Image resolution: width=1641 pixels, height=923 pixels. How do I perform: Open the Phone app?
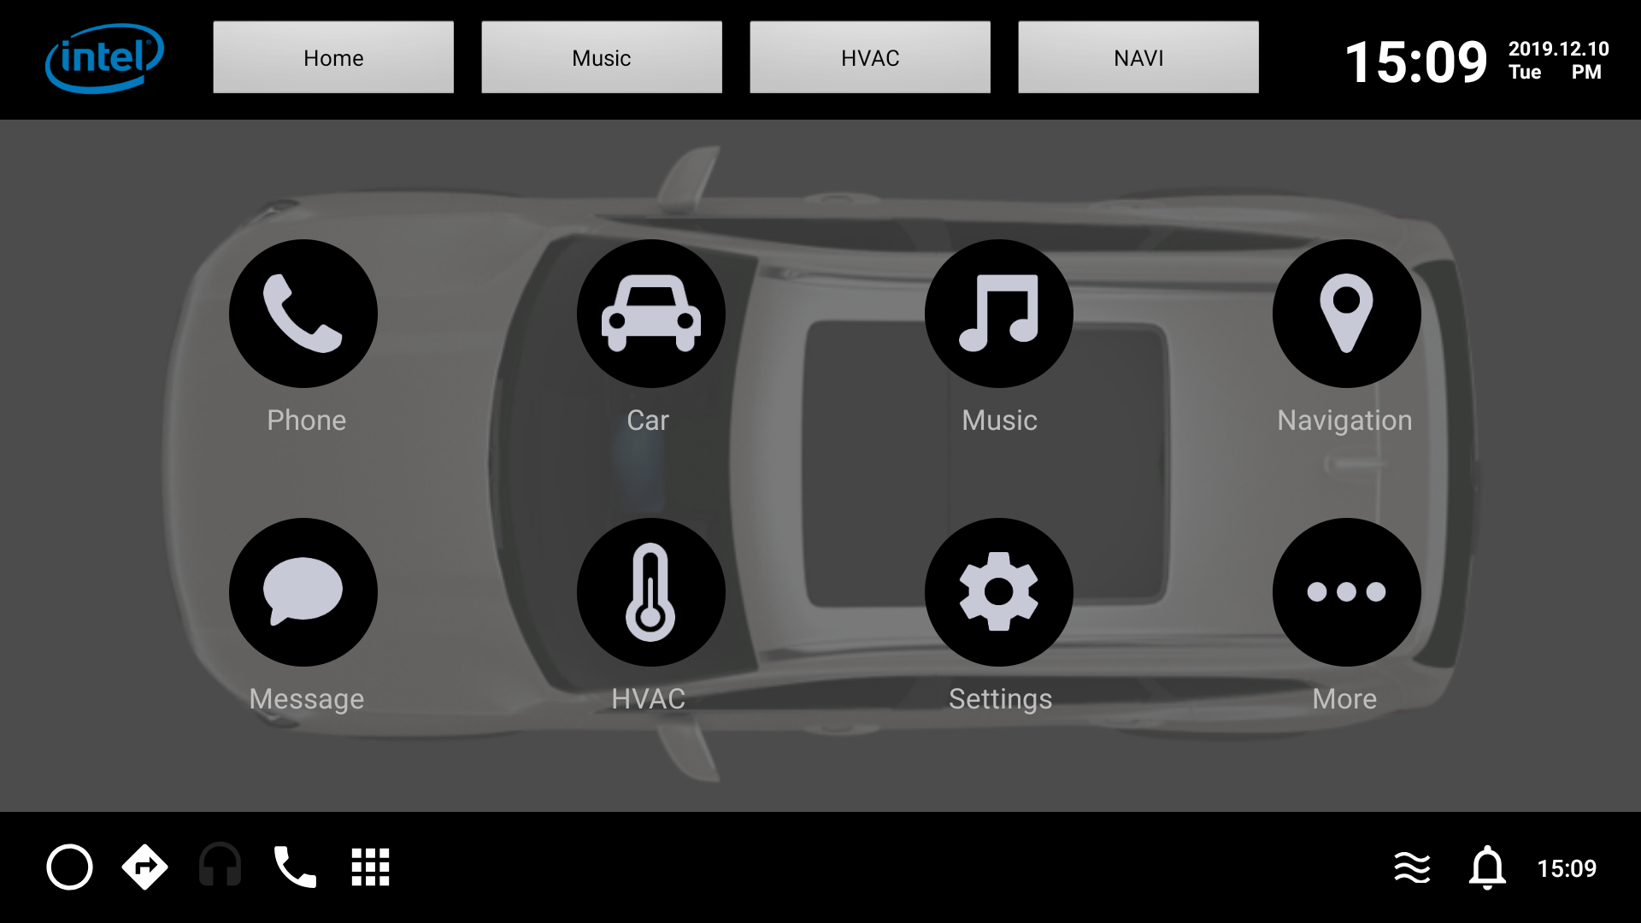click(304, 314)
